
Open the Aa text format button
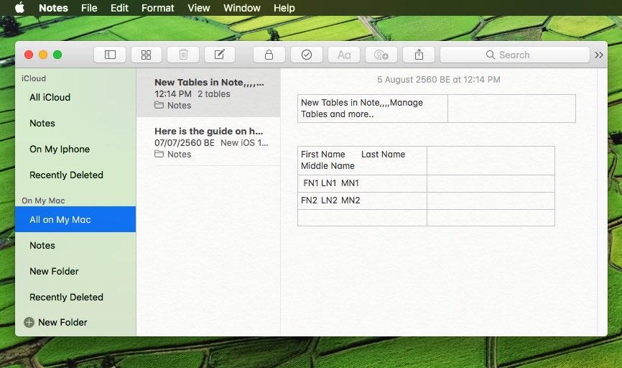[x=344, y=55]
